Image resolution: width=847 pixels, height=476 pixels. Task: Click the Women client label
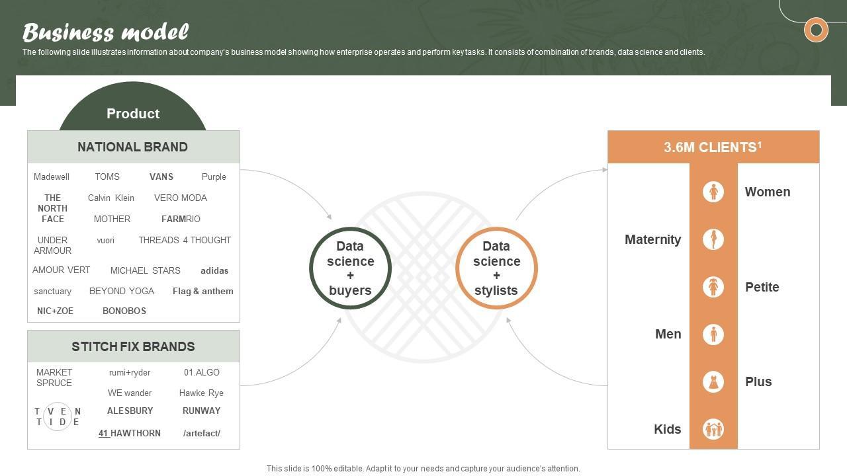click(x=768, y=192)
